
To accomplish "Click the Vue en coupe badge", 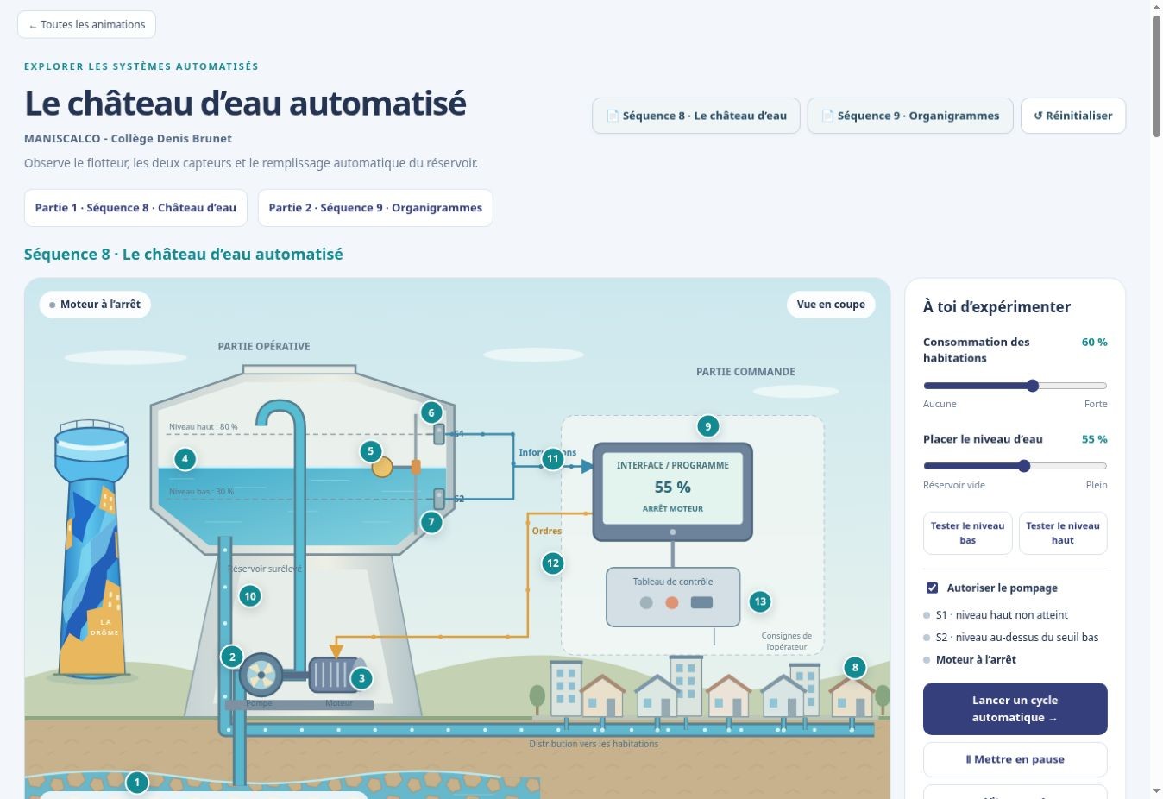I will pos(831,305).
